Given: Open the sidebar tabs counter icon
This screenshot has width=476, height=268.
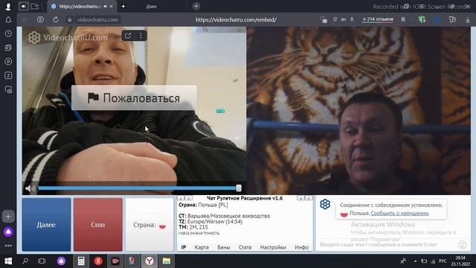Looking at the screenshot, I should (x=8, y=75).
